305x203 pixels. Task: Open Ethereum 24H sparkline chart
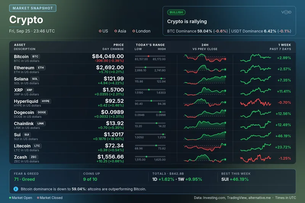(x=205, y=69)
